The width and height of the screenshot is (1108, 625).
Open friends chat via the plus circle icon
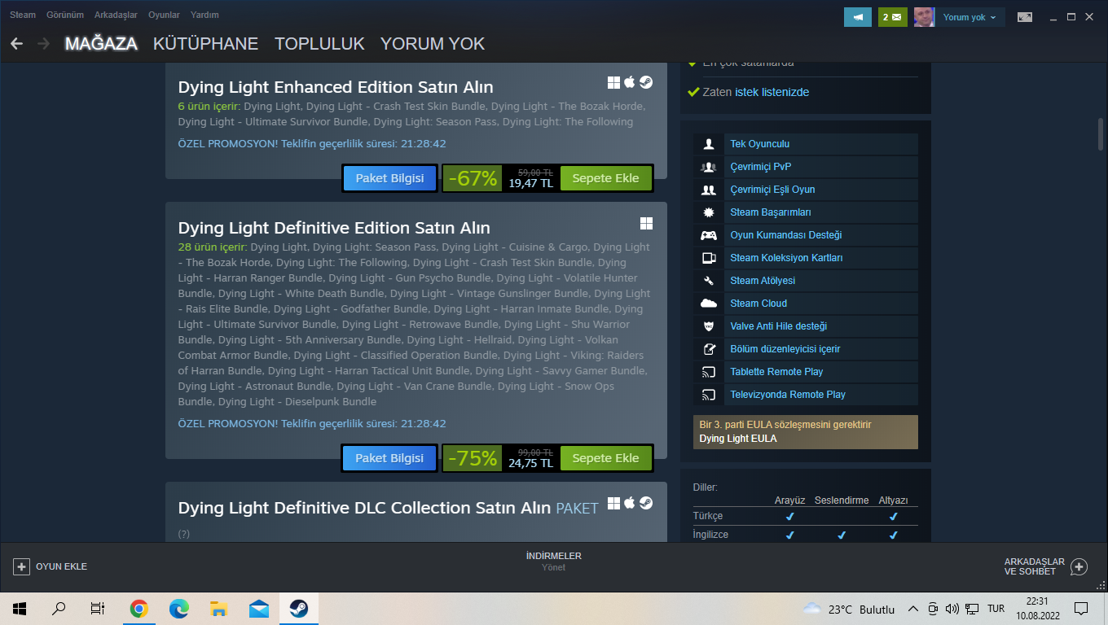tap(1079, 566)
